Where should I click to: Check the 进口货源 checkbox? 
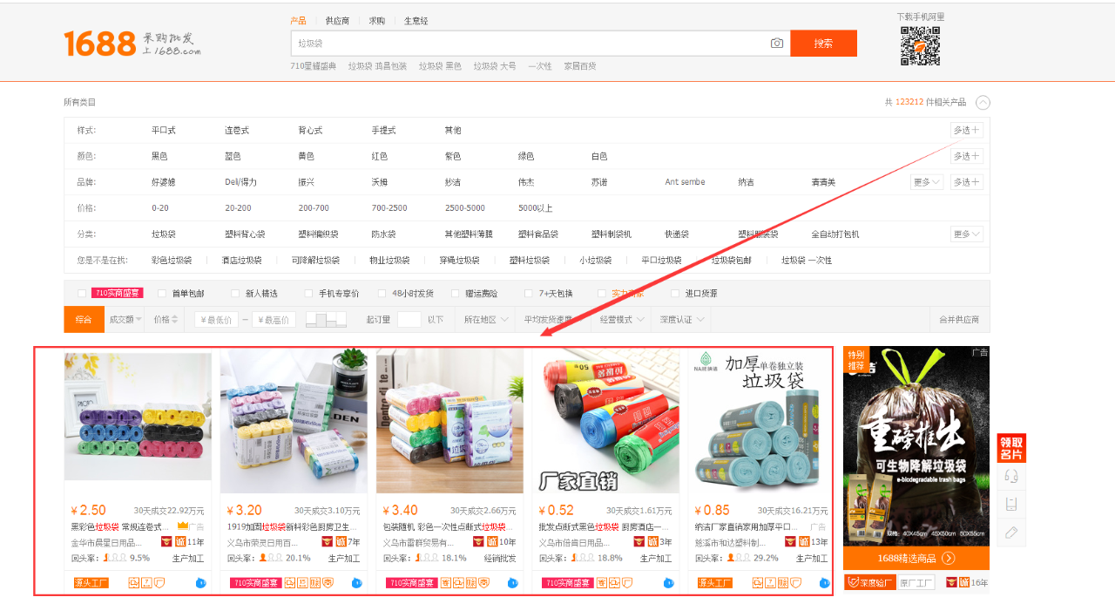[676, 294]
